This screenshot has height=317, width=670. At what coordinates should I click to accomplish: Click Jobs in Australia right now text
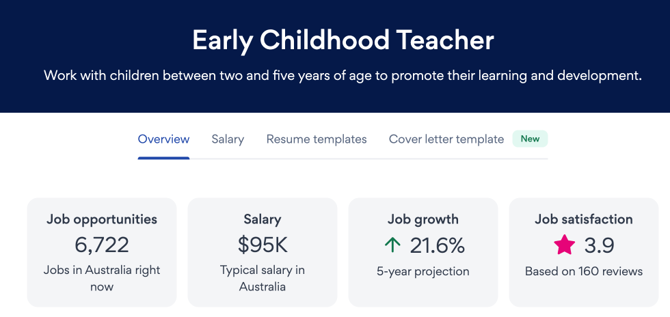click(102, 278)
